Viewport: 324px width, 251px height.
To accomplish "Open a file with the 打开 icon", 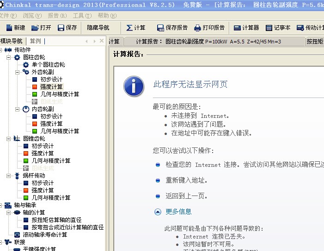I will tap(35, 28).
